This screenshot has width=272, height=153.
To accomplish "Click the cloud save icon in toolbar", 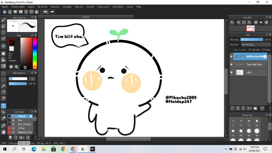I will pyautogui.click(x=5, y=12).
